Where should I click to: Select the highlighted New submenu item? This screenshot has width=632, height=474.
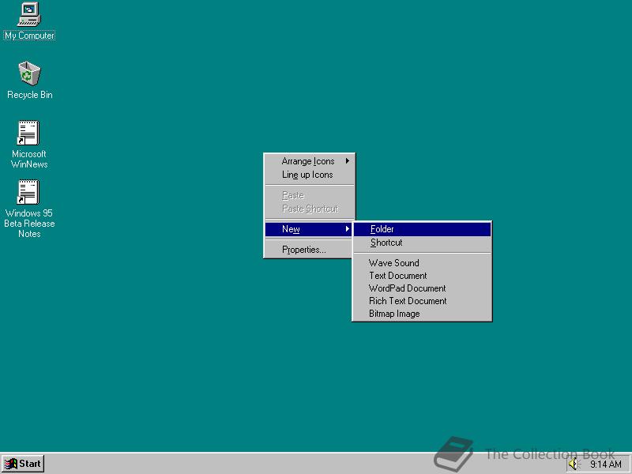pyautogui.click(x=309, y=229)
